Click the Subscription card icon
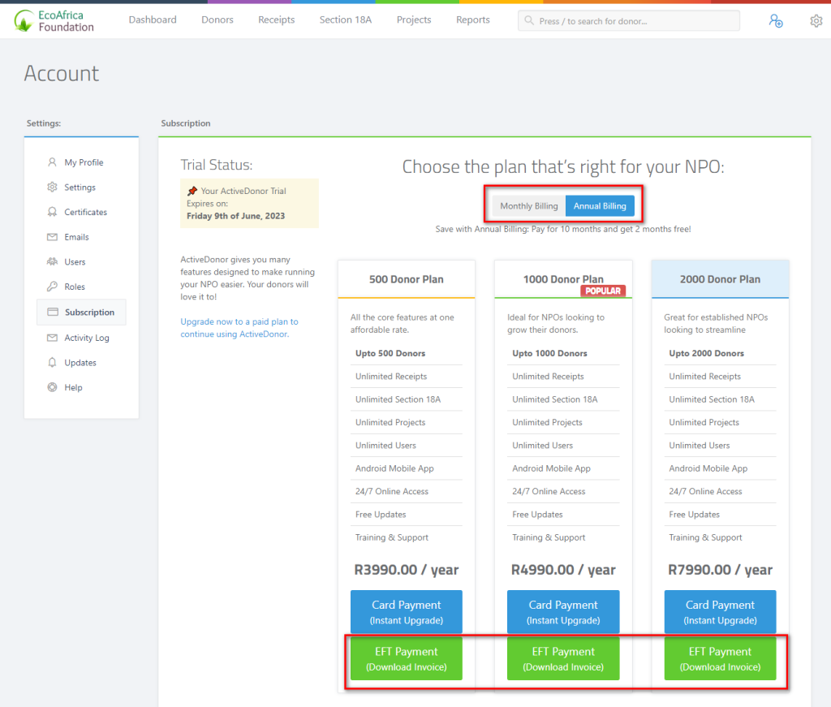 (x=53, y=313)
